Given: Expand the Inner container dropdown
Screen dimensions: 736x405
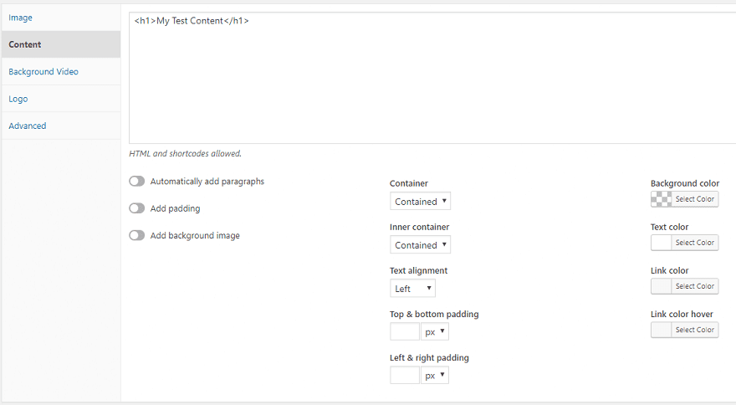Looking at the screenshot, I should 420,245.
